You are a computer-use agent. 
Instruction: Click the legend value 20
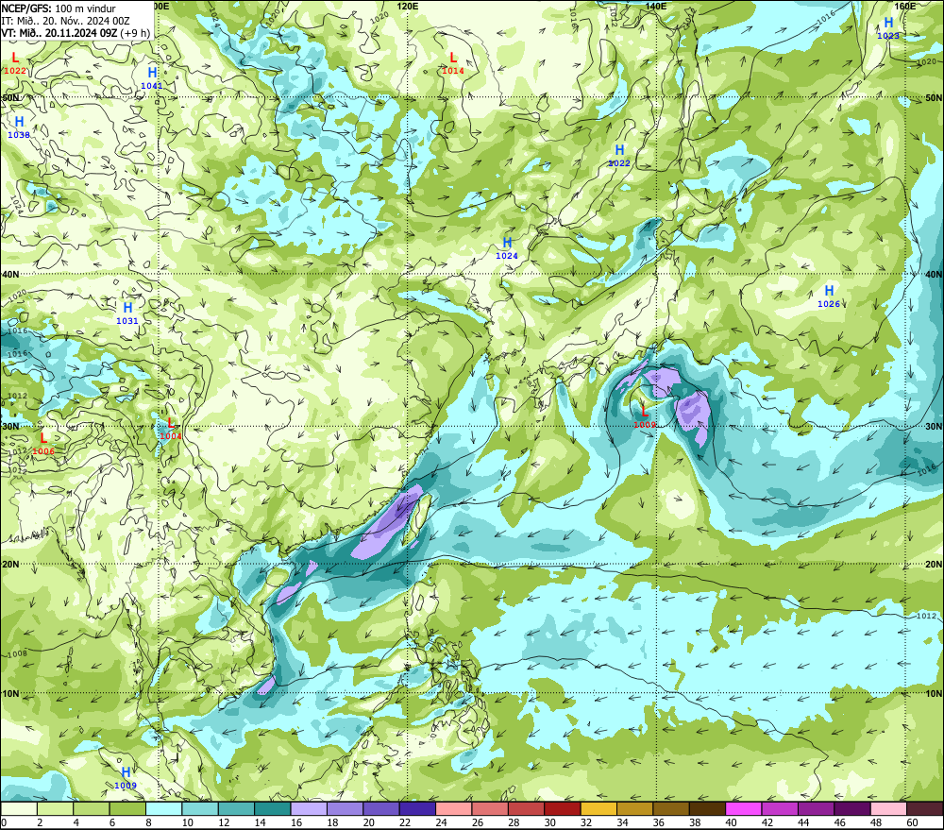tap(369, 822)
